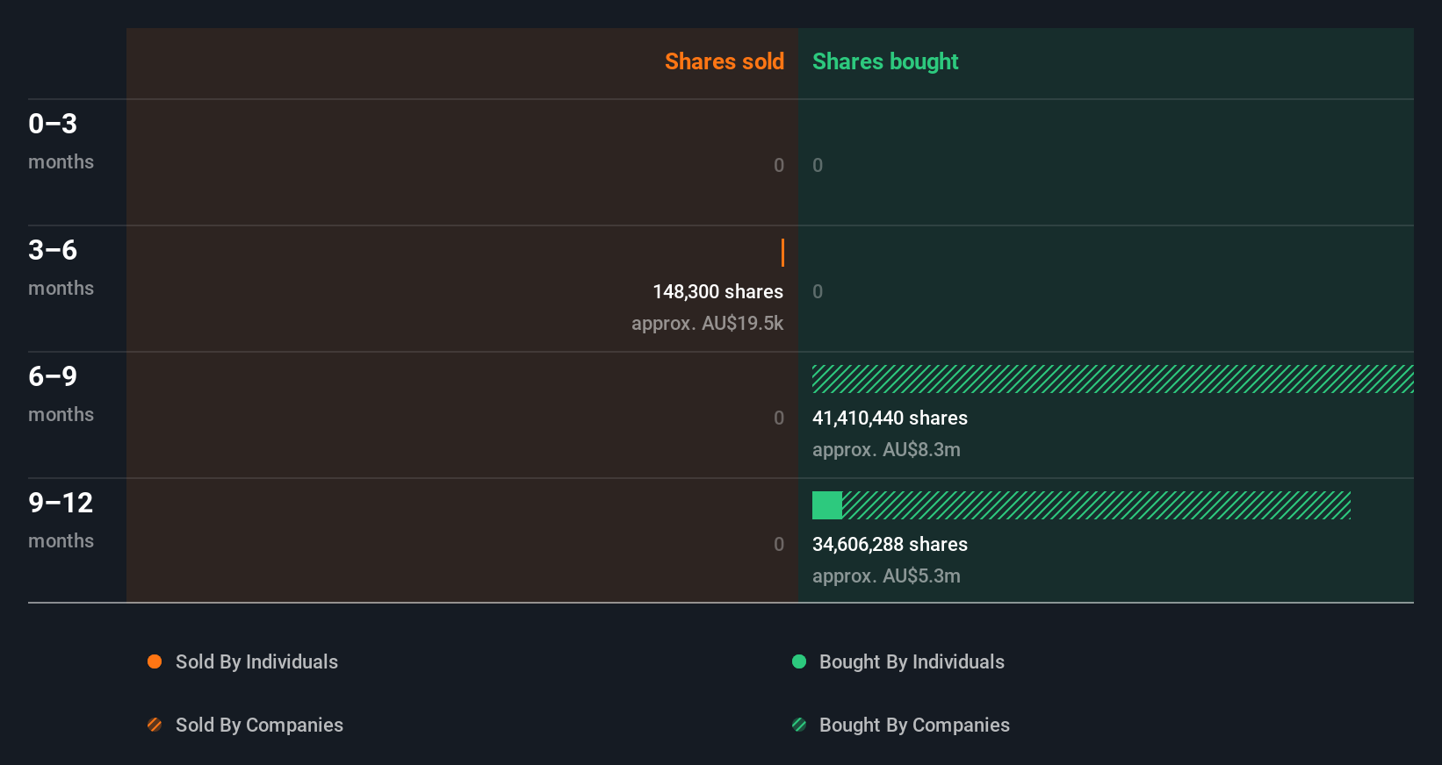Click the orange Sold By Individuals legend dot
This screenshot has height=765, width=1442.
coord(155,661)
